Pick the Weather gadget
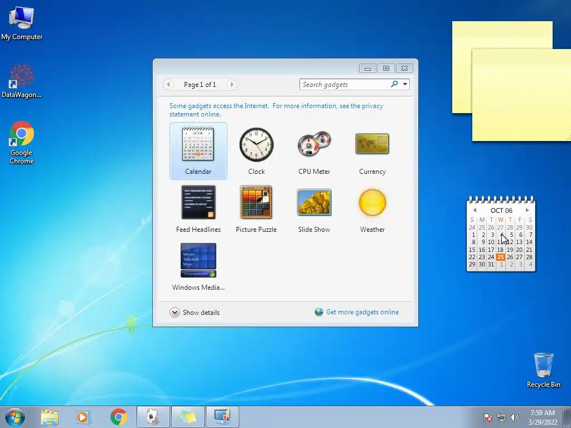Image resolution: width=571 pixels, height=428 pixels. (x=372, y=209)
